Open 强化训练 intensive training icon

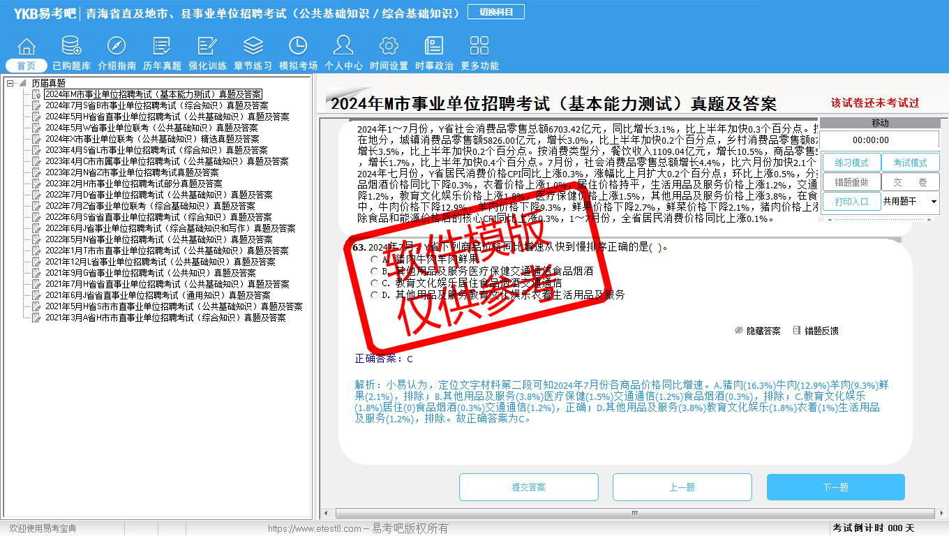pyautogui.click(x=207, y=47)
